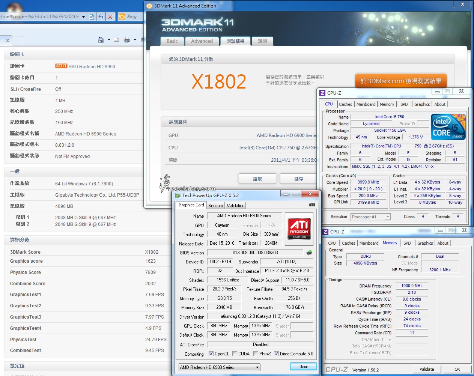Open the Mainboard tab in the CPU-Z Processor window

coord(366,104)
